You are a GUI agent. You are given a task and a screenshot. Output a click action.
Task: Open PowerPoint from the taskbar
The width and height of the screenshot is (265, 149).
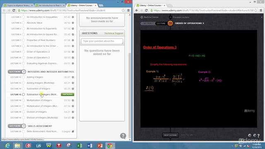(100, 145)
